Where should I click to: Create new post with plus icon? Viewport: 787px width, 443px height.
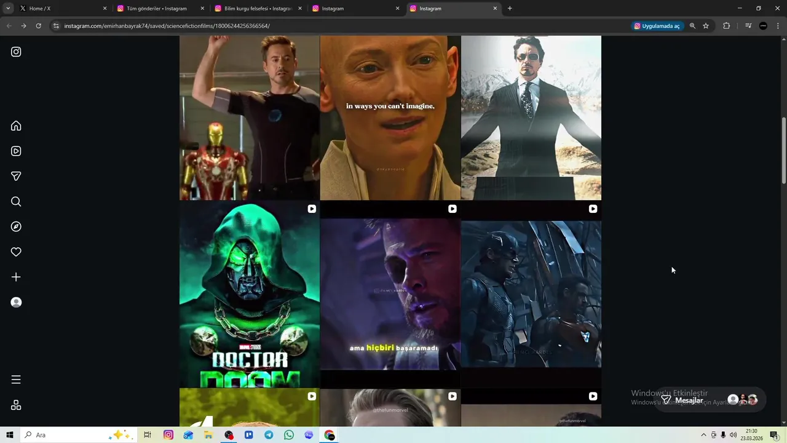coord(16,277)
